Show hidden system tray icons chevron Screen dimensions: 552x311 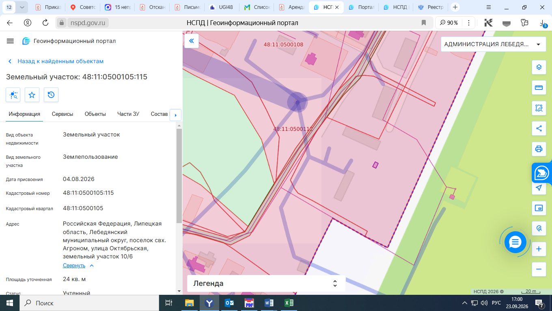pos(465,303)
